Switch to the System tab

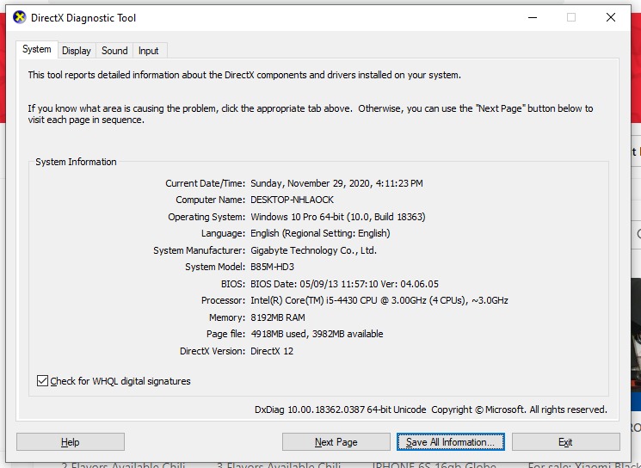coord(37,50)
